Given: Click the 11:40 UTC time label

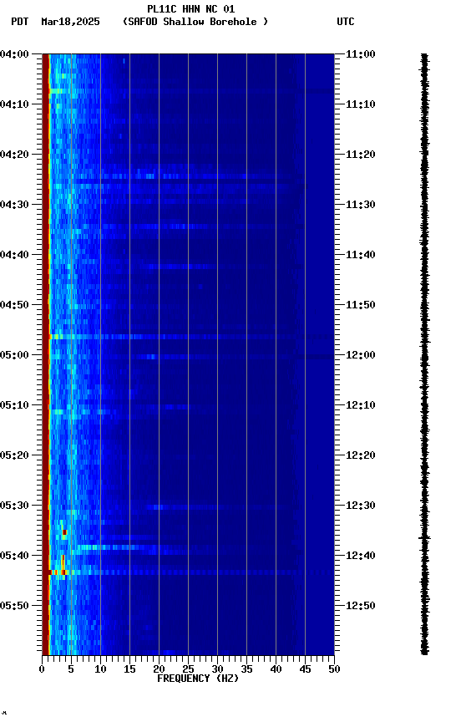Looking at the screenshot, I should (361, 255).
